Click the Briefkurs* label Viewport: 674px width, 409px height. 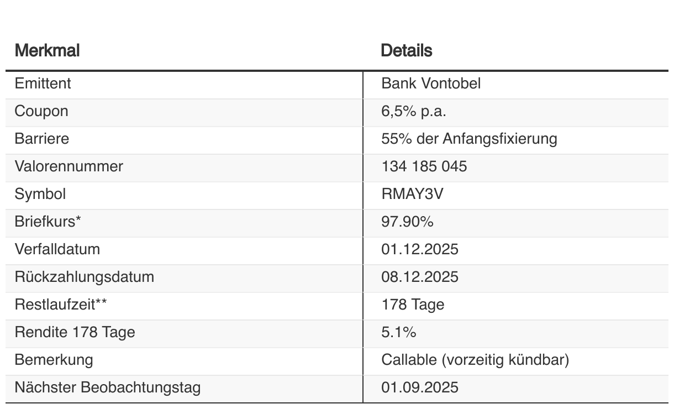[48, 222]
